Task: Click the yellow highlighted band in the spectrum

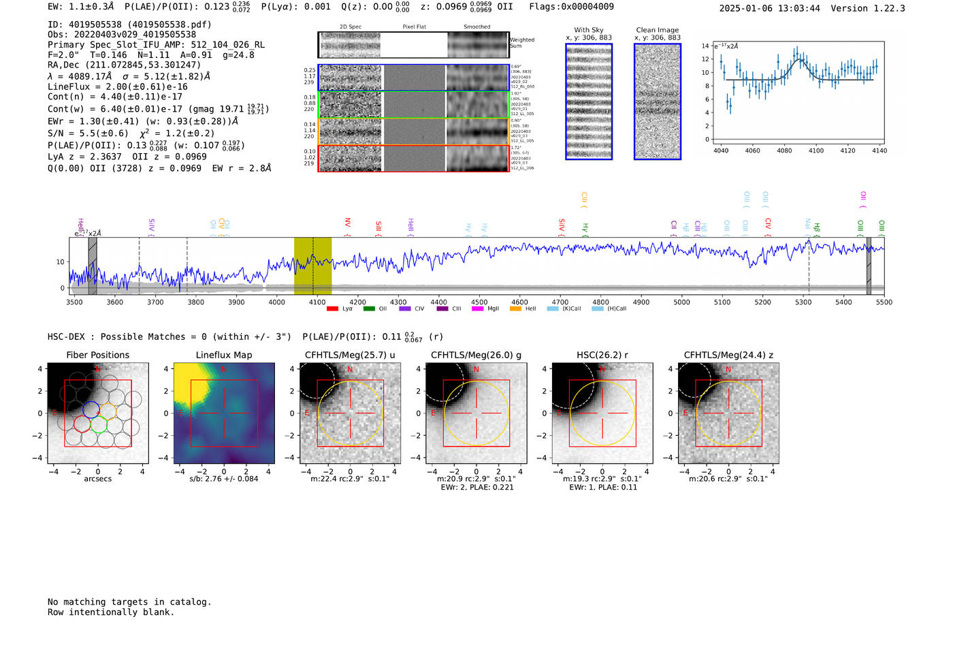Action: (x=312, y=266)
